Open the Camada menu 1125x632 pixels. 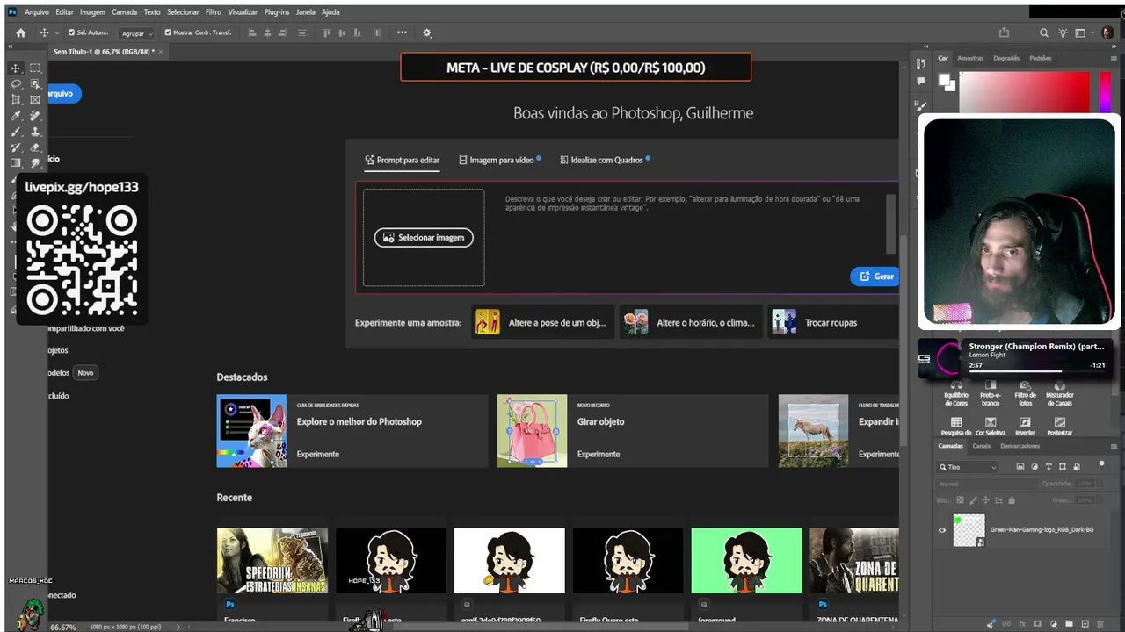coord(124,12)
